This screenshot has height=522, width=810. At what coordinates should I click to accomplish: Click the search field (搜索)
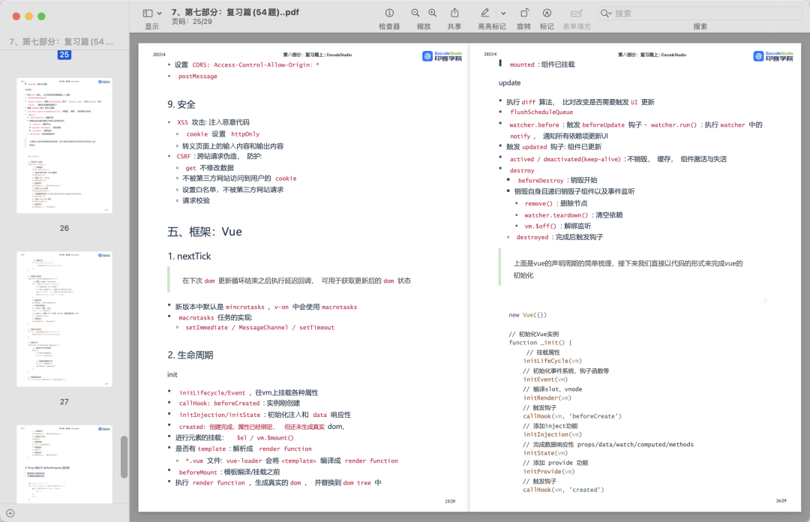700,13
